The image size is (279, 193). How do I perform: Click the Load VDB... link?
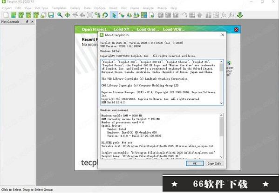pos(174,29)
